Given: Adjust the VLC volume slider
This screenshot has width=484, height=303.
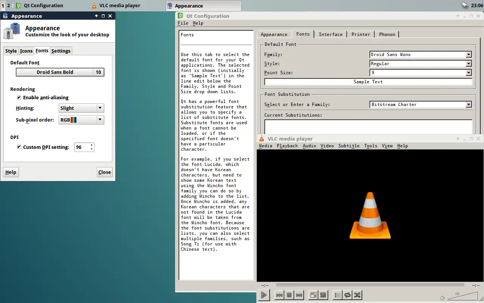Looking at the screenshot, I should [462, 296].
